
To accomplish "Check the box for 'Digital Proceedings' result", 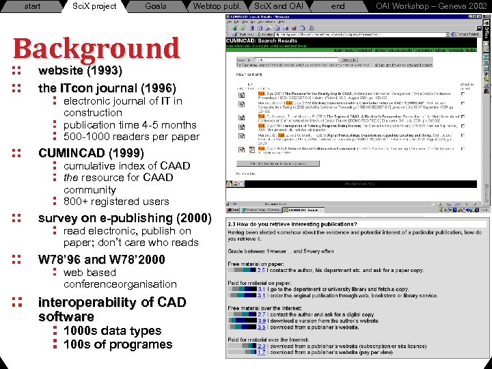I will pos(463,135).
